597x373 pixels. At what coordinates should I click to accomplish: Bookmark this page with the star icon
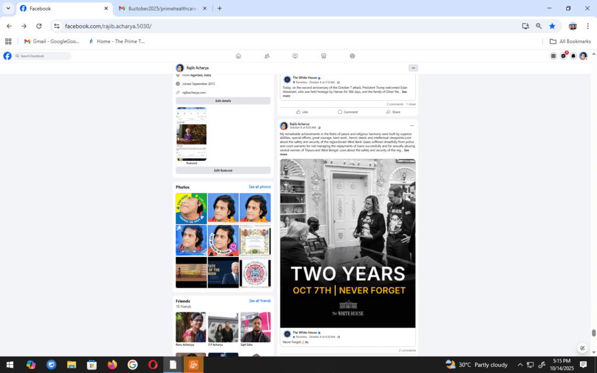click(552, 26)
